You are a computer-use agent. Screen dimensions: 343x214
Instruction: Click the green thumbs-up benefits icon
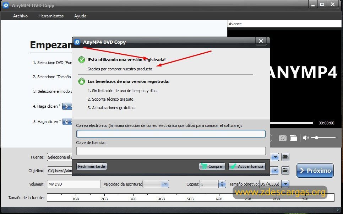(82, 81)
